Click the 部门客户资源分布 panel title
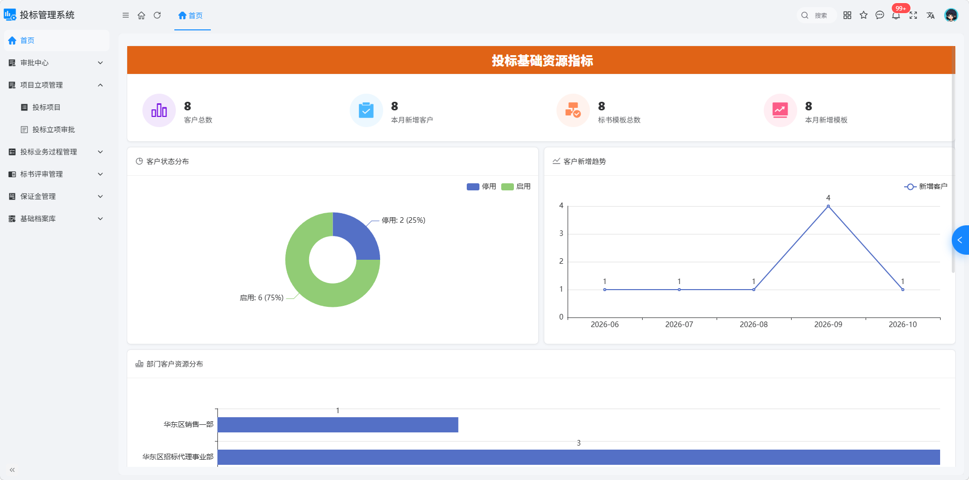Image resolution: width=969 pixels, height=480 pixels. (x=174, y=364)
